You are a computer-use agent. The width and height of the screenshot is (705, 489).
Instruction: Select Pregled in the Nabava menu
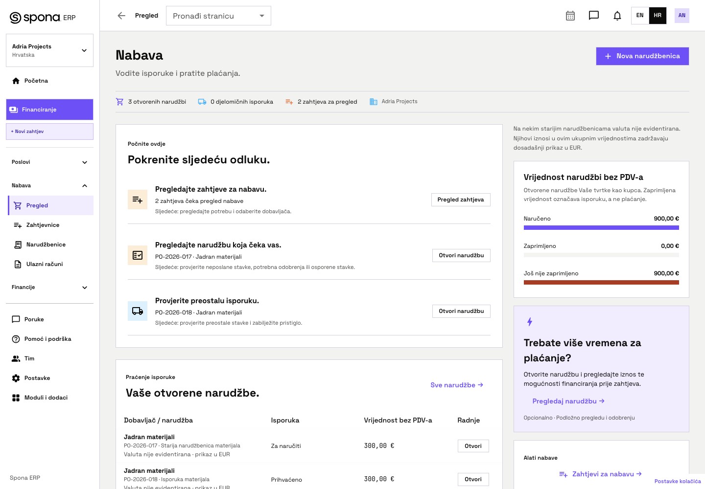(50, 205)
